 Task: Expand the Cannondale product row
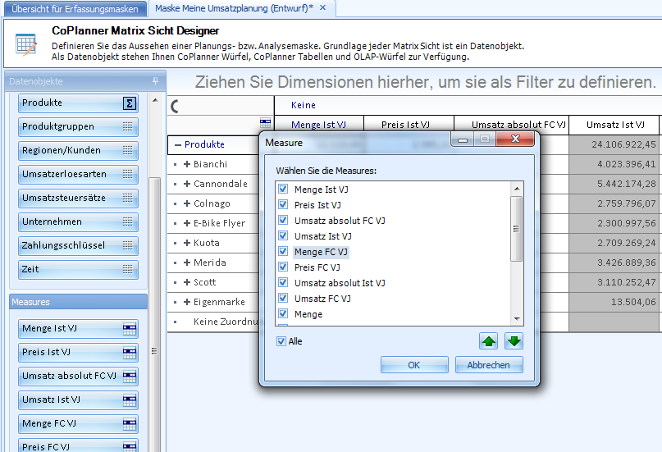coord(187,184)
